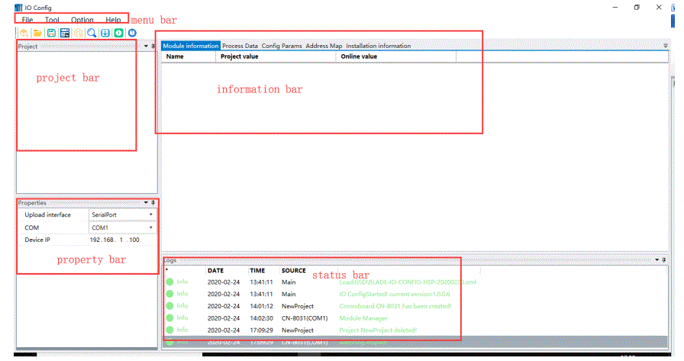Image resolution: width=684 pixels, height=361 pixels.
Task: Switch to the Config Params tab
Action: (x=282, y=46)
